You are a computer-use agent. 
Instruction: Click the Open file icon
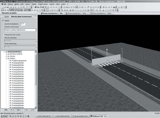point(5,7)
